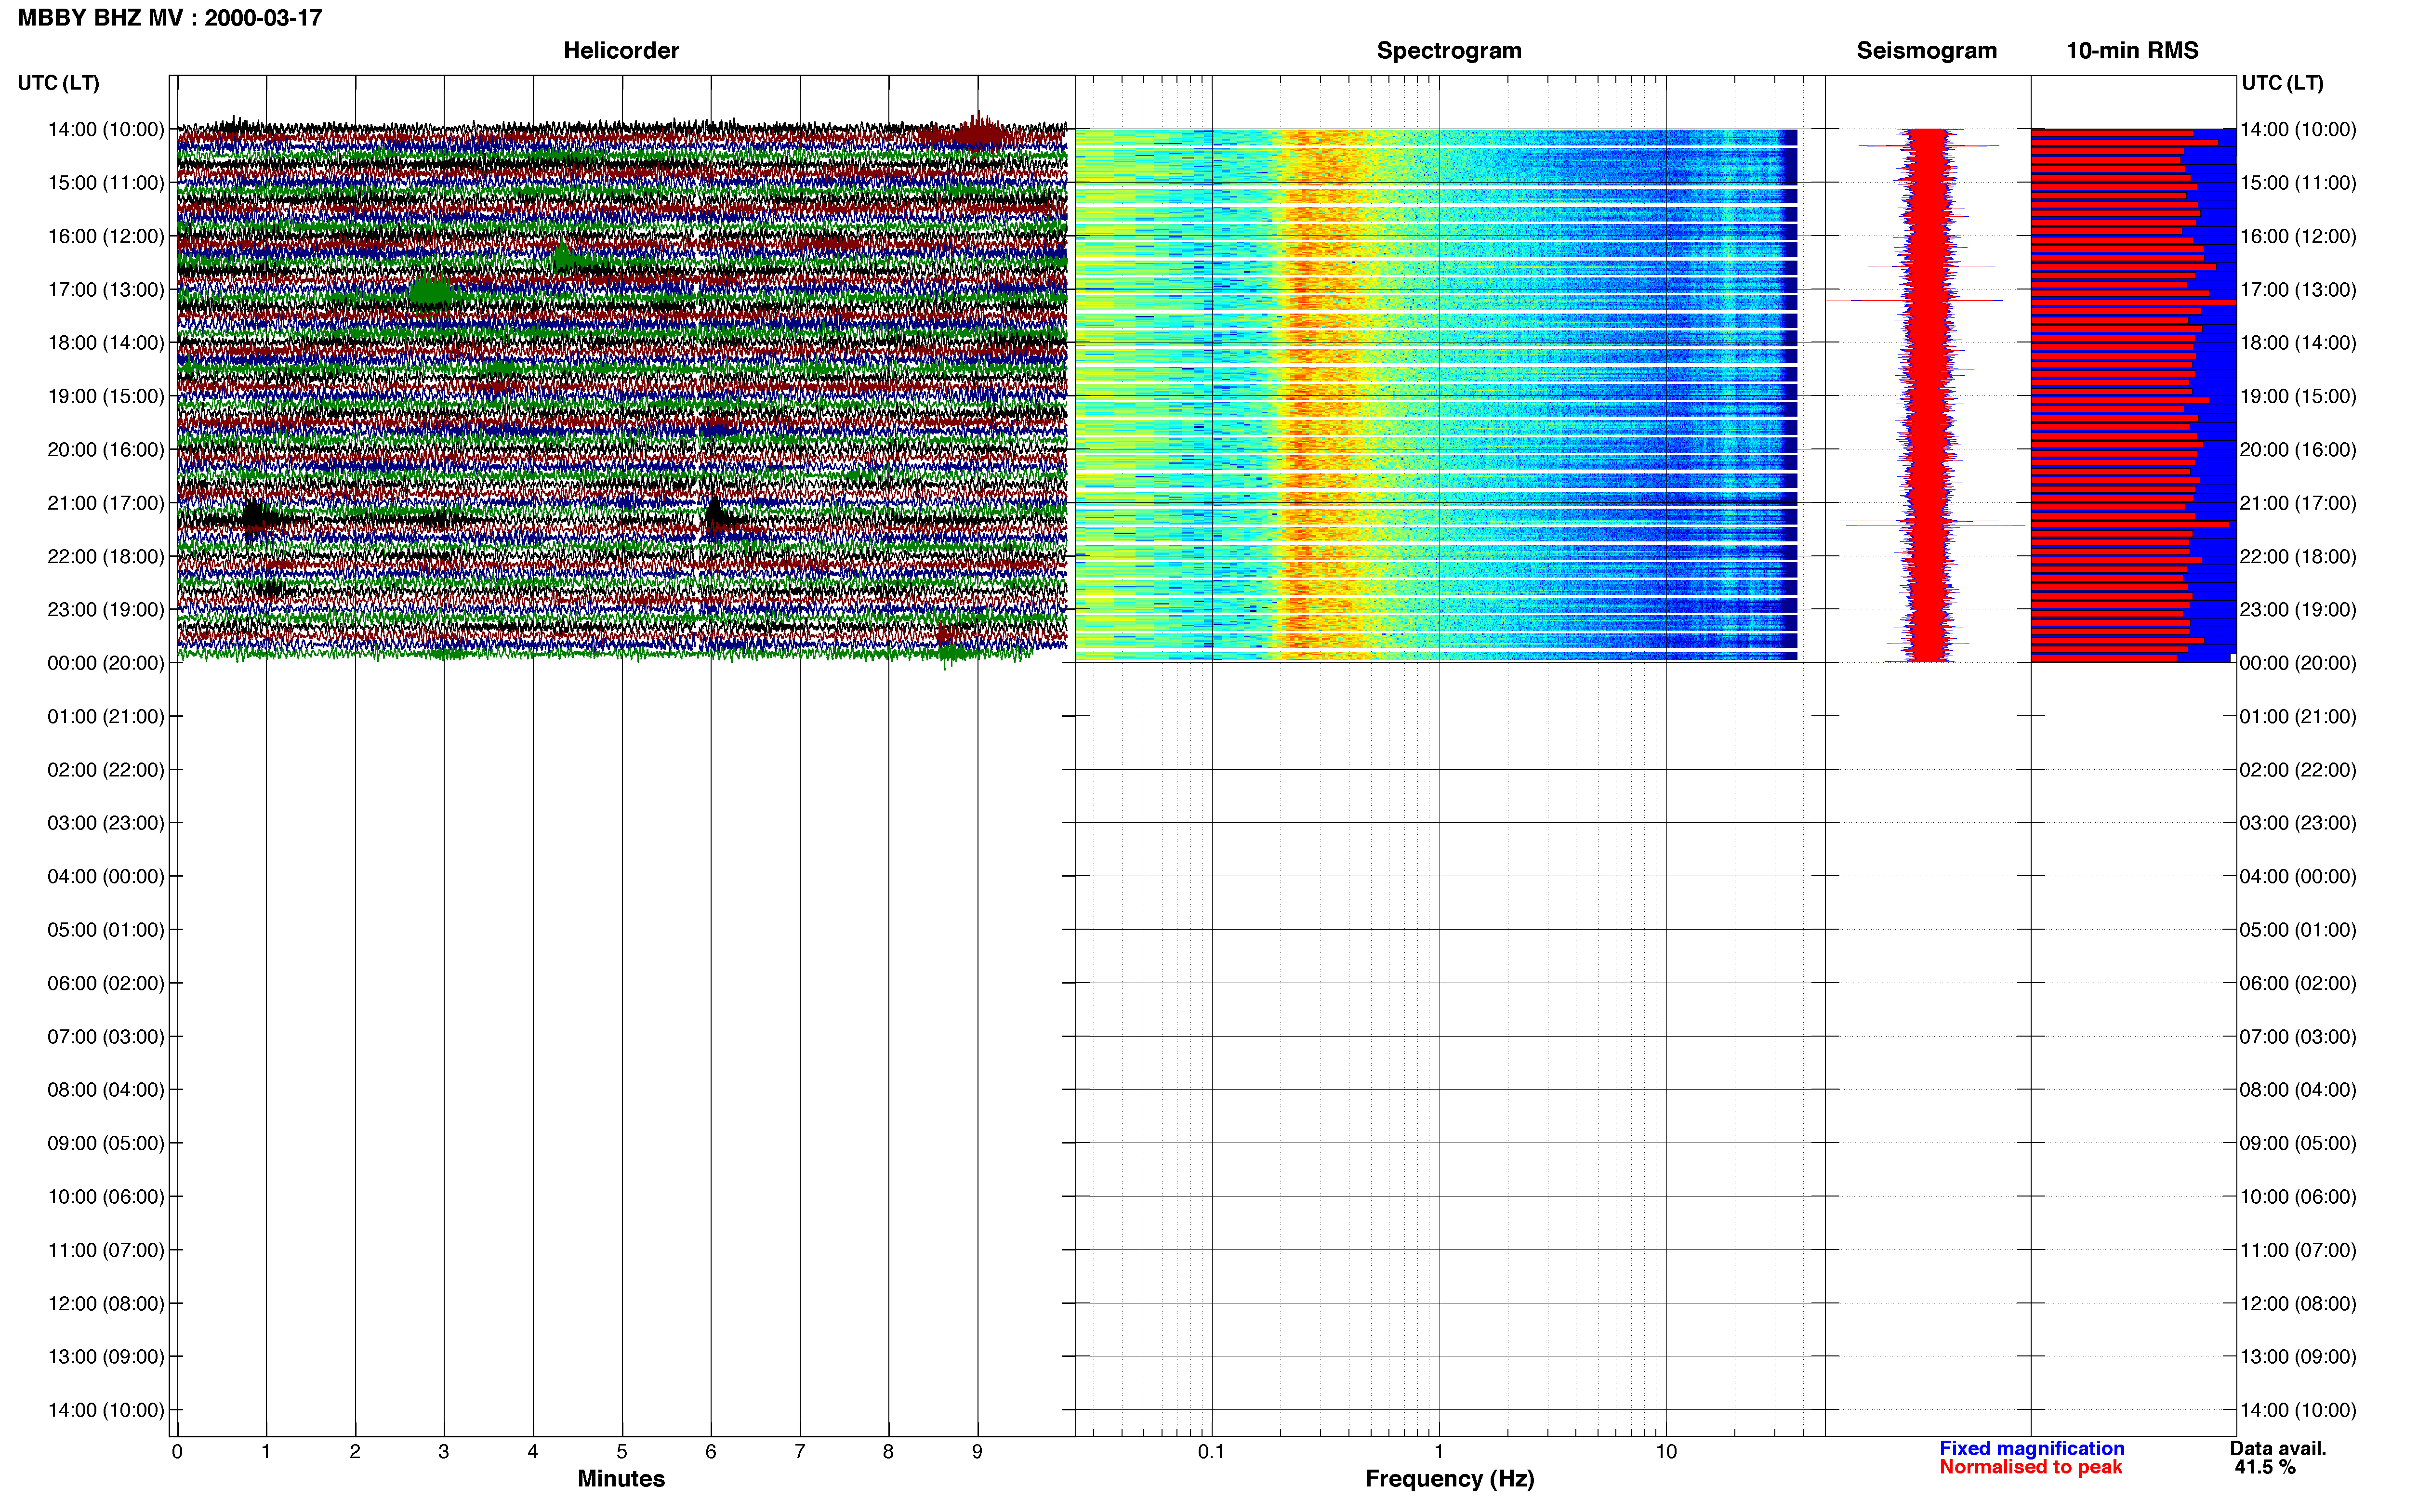Click the 'Fixed magnification' legend text
This screenshot has width=2418, height=1512.
pos(2031,1448)
